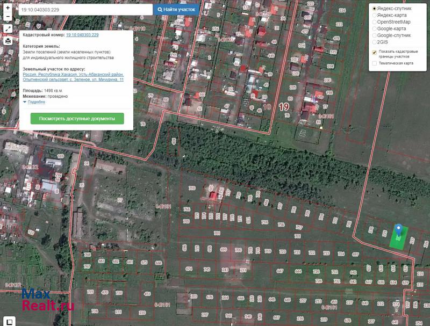The height and width of the screenshot is (326, 430).
Task: Click the blue location marker pin
Action: (x=398, y=232)
